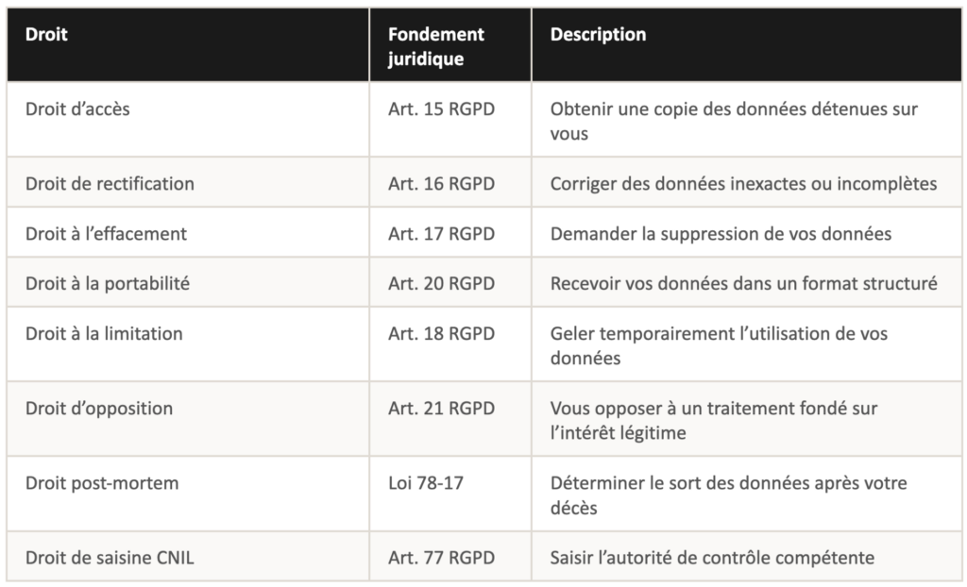Screen dimensions: 967x587
Task: Select the "Droit d'accès" cell
Action: point(78,109)
